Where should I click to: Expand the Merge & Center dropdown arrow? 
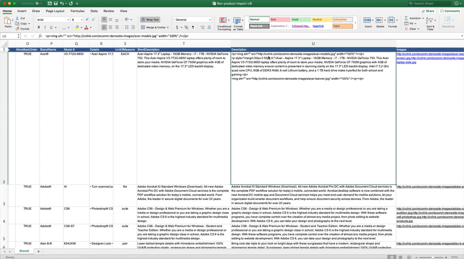(x=168, y=28)
